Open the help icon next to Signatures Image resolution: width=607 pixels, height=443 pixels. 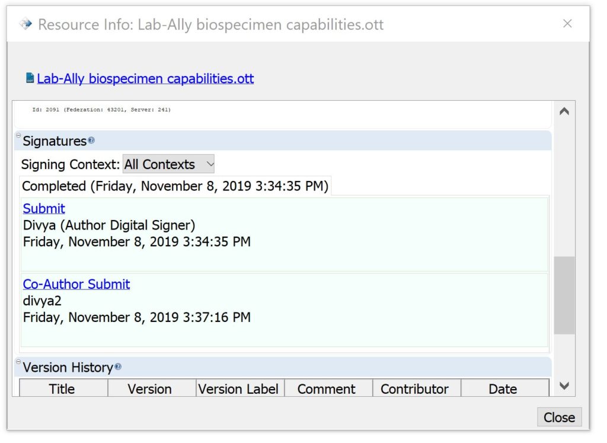click(x=91, y=141)
